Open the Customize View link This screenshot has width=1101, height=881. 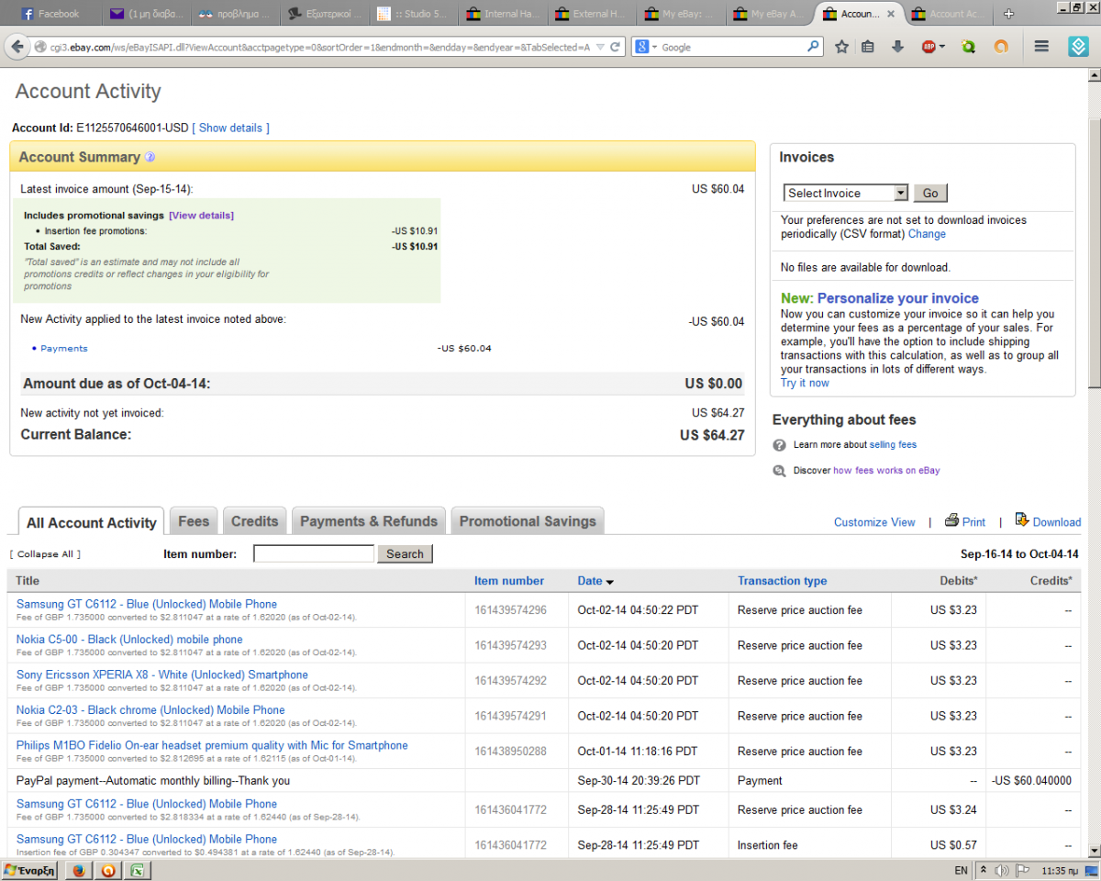(x=874, y=522)
